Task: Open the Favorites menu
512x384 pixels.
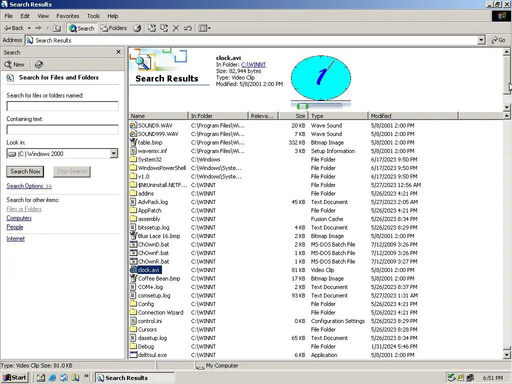Action: [x=67, y=16]
